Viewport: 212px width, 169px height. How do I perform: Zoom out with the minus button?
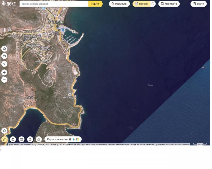[4, 80]
